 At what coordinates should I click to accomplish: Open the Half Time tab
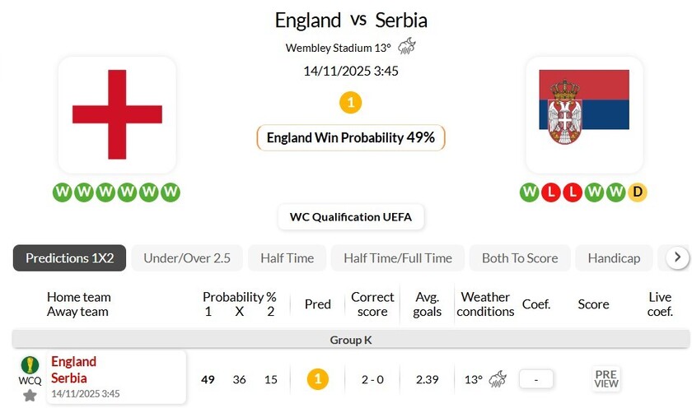287,258
